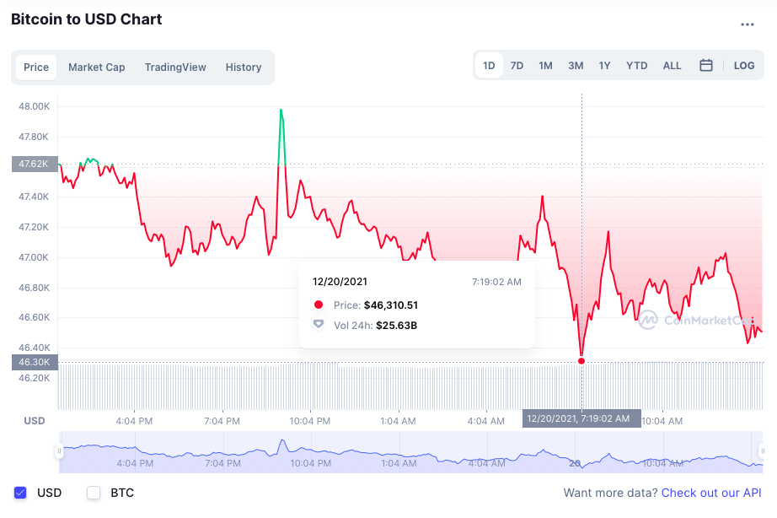777x518 pixels.
Task: Open the chart options ellipsis menu
Action: point(747,24)
